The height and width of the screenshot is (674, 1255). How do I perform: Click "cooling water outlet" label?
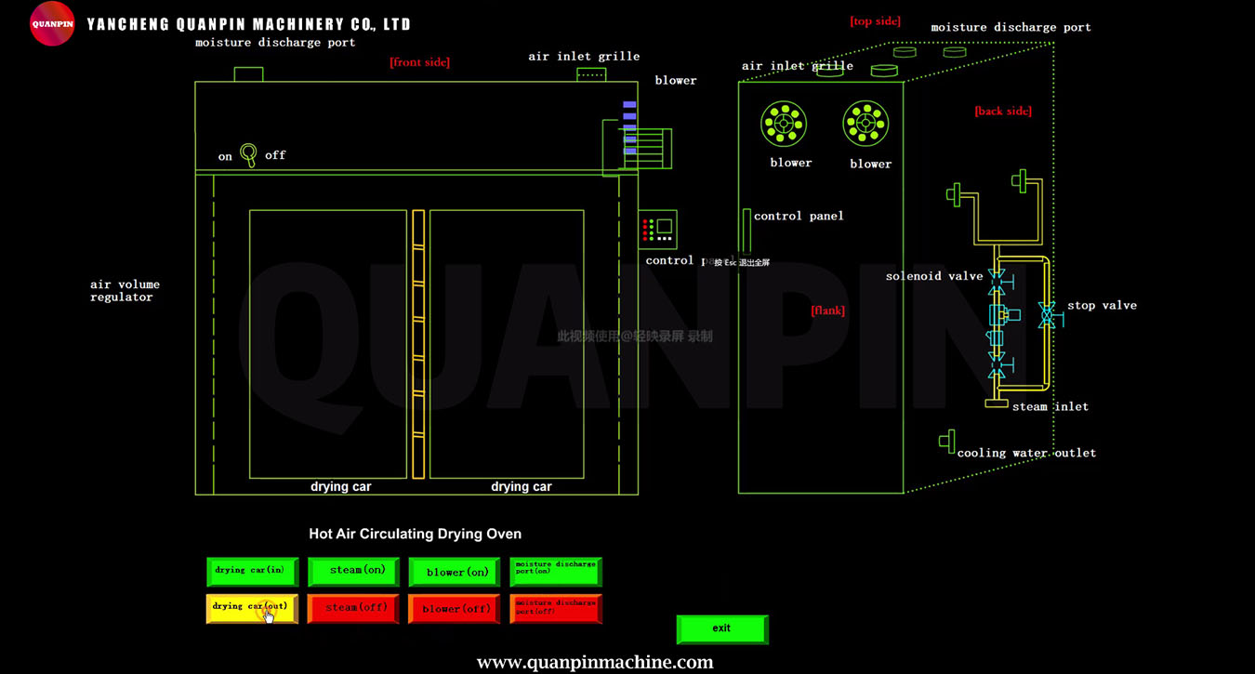point(1026,453)
